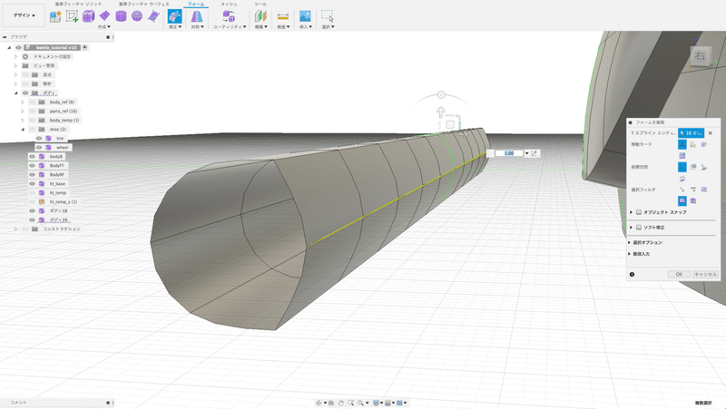Open dropdown next to 1.00 value field
726x409 pixels.
coord(527,153)
